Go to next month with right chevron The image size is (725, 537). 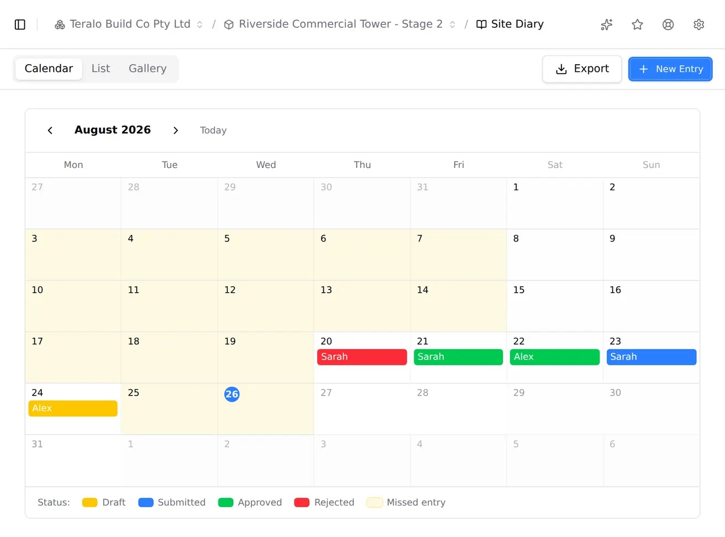(176, 130)
